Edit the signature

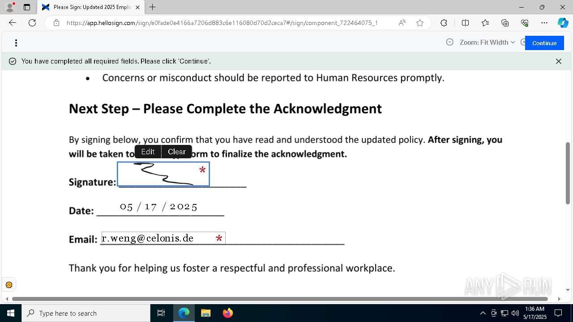point(148,152)
